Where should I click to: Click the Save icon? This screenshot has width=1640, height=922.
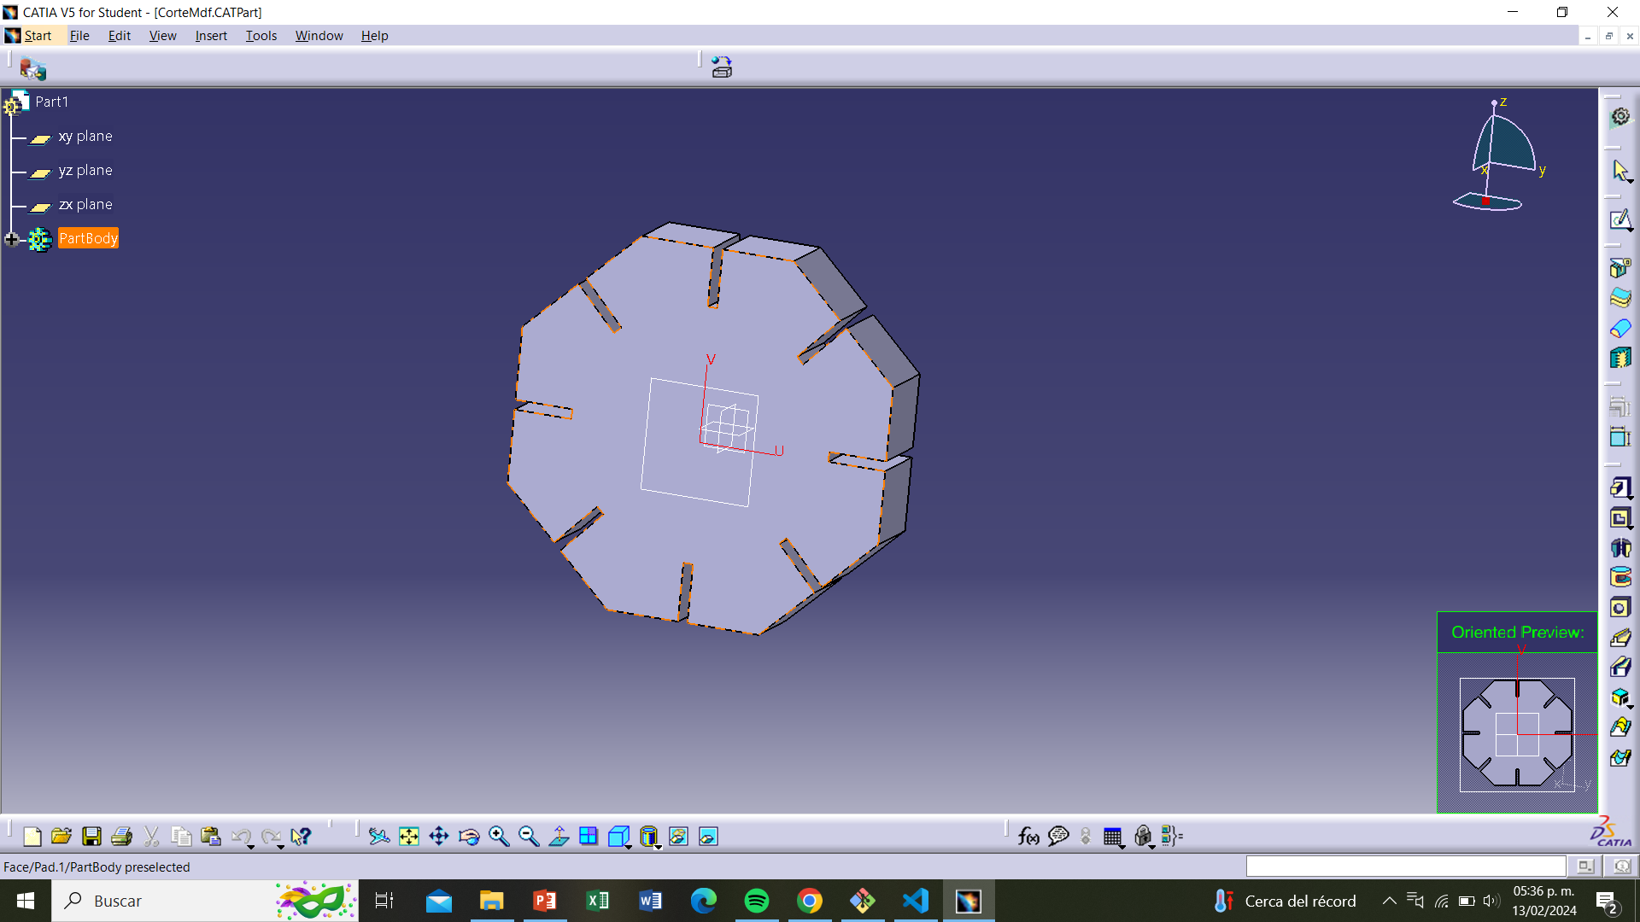[91, 837]
